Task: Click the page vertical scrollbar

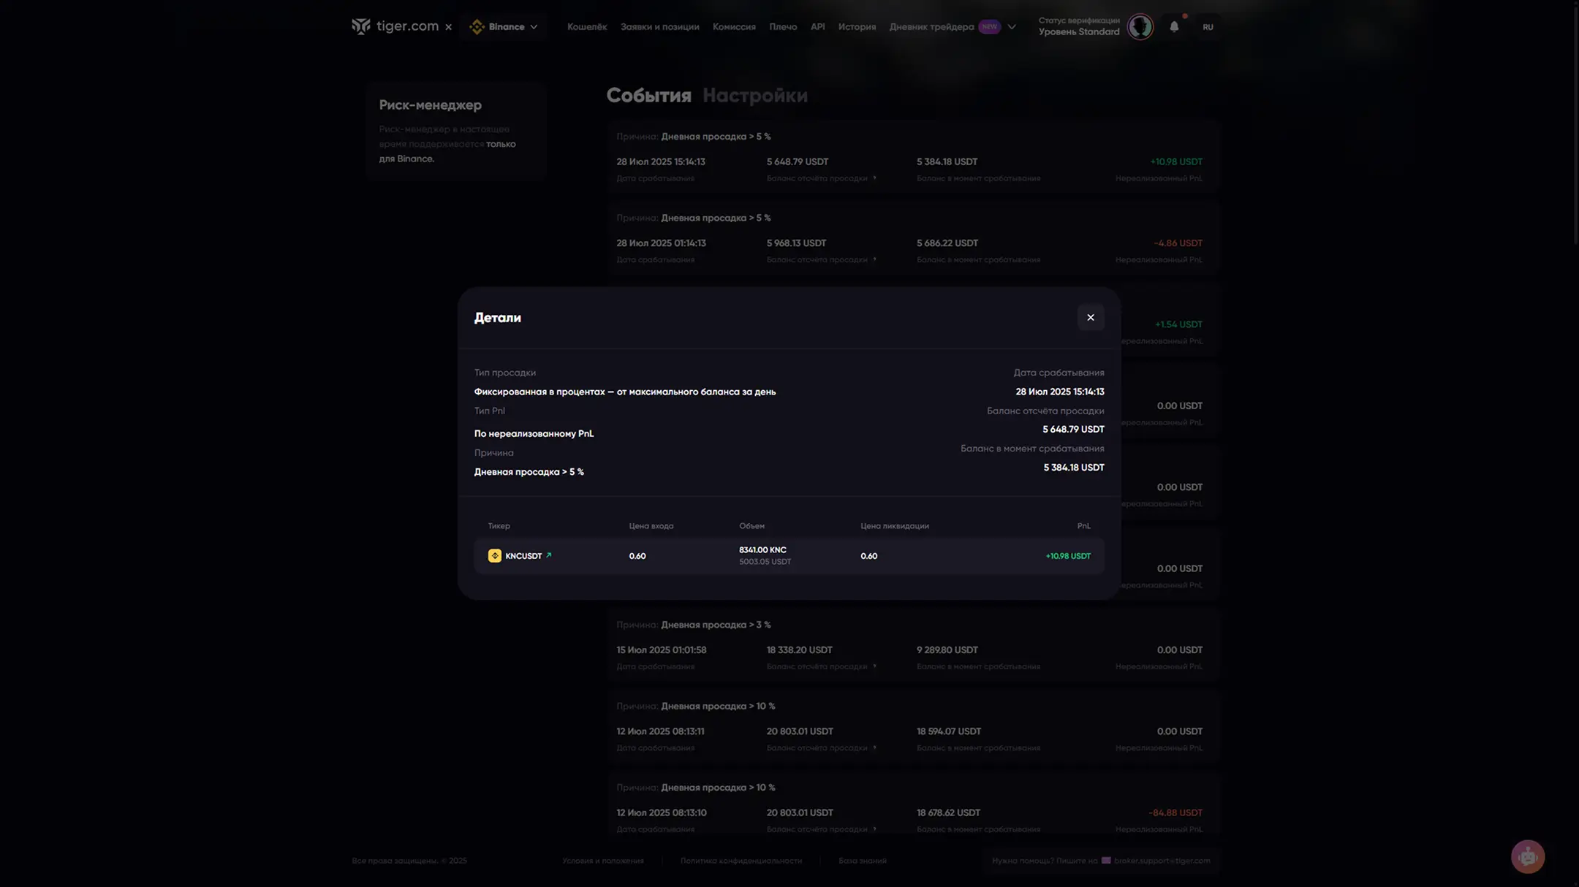Action: point(1575,124)
